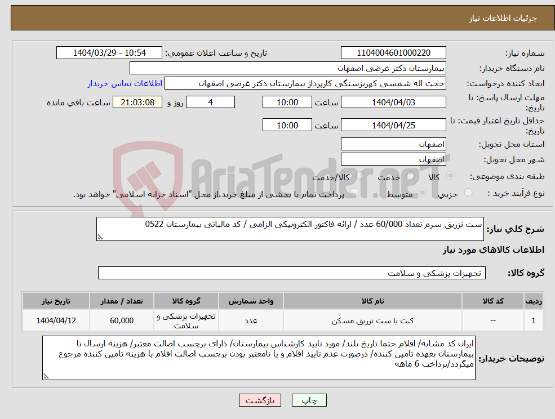The image size is (555, 419).
Task: Click the واحد شمارش column header
Action: pos(251,301)
